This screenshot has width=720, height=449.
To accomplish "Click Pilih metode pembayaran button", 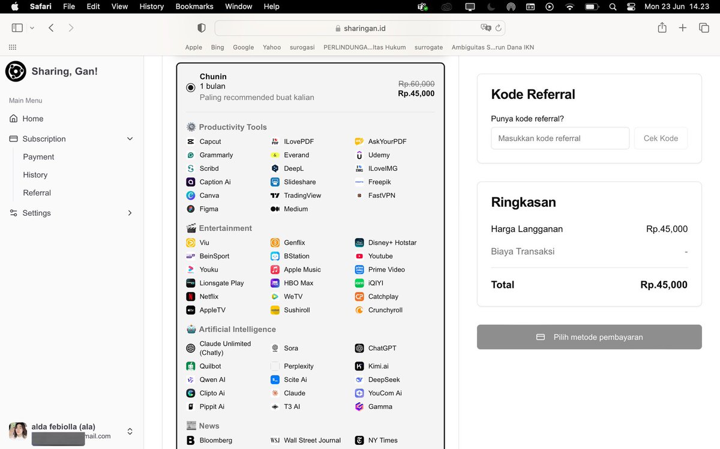I will (589, 337).
